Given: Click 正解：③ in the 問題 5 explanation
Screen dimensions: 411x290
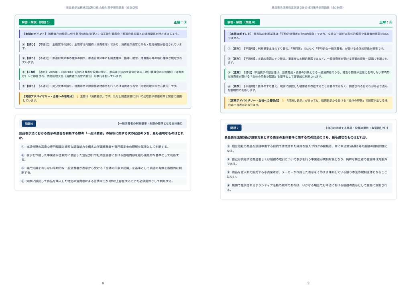Looking at the screenshot, I should pyautogui.click(x=180, y=22).
